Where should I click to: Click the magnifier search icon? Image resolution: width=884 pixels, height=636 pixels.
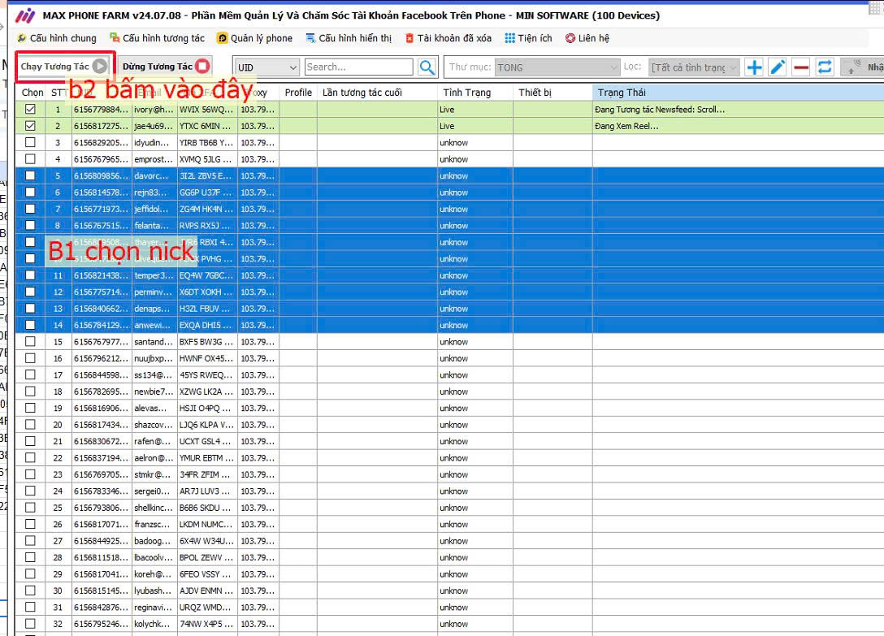427,67
